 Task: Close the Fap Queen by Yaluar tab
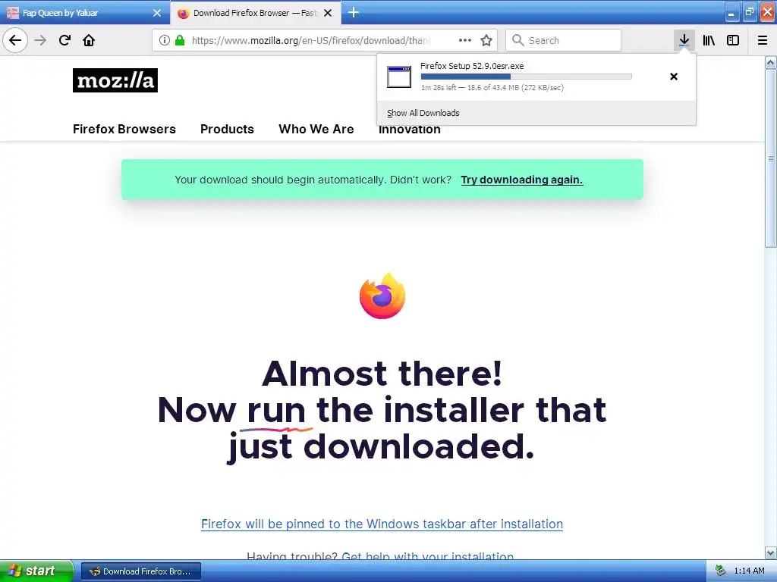click(x=156, y=13)
